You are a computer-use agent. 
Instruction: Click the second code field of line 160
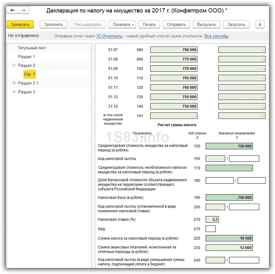point(244,158)
